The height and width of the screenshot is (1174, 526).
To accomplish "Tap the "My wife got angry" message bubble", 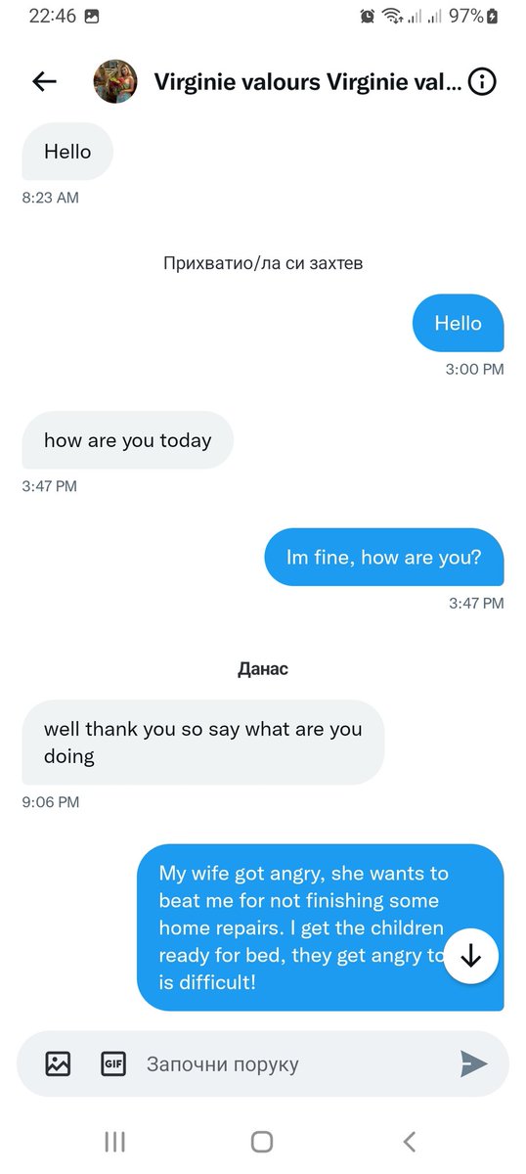I will pos(321,926).
